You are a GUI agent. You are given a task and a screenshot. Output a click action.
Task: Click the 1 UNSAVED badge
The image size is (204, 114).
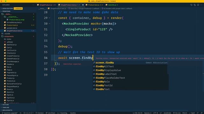click(18, 9)
